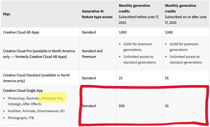Click the 'Plan' column header
This screenshot has height=127, width=210.
[6, 14]
